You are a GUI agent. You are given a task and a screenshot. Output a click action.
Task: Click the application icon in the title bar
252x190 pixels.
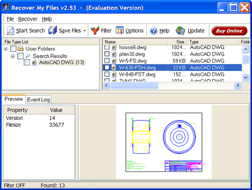pos(6,7)
